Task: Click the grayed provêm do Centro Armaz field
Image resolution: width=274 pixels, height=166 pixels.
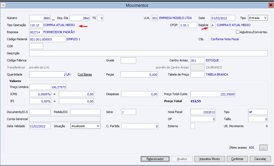Action: (197, 67)
